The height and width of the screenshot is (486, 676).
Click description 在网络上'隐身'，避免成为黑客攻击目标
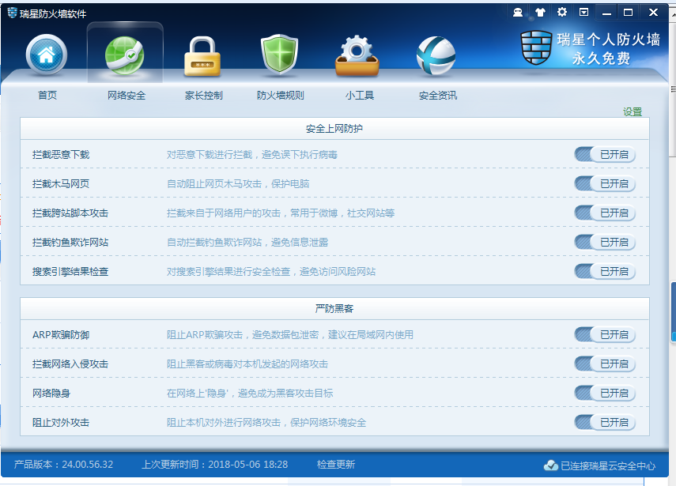250,394
